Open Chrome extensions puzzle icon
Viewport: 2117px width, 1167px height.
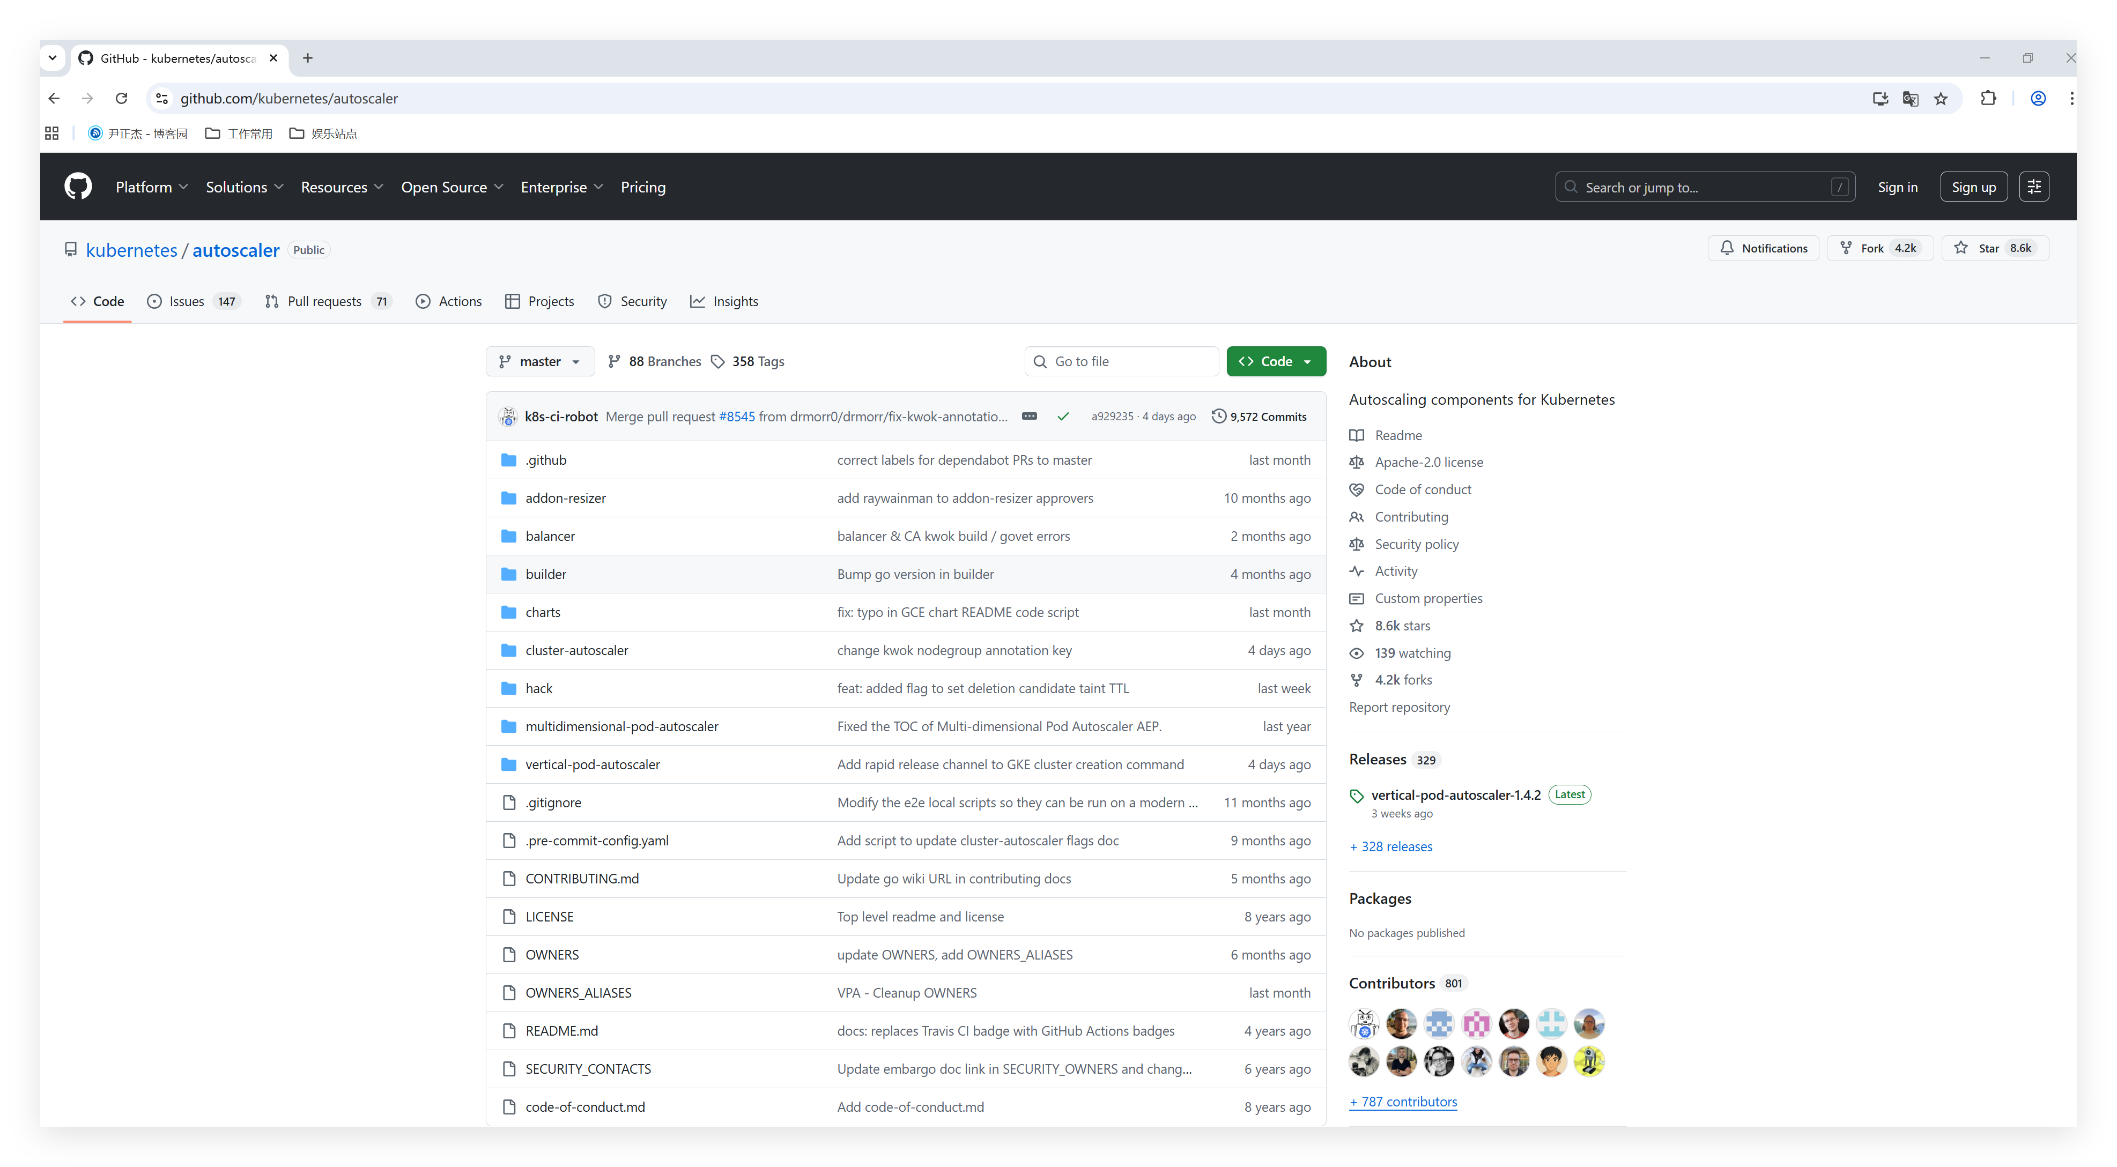point(1988,99)
